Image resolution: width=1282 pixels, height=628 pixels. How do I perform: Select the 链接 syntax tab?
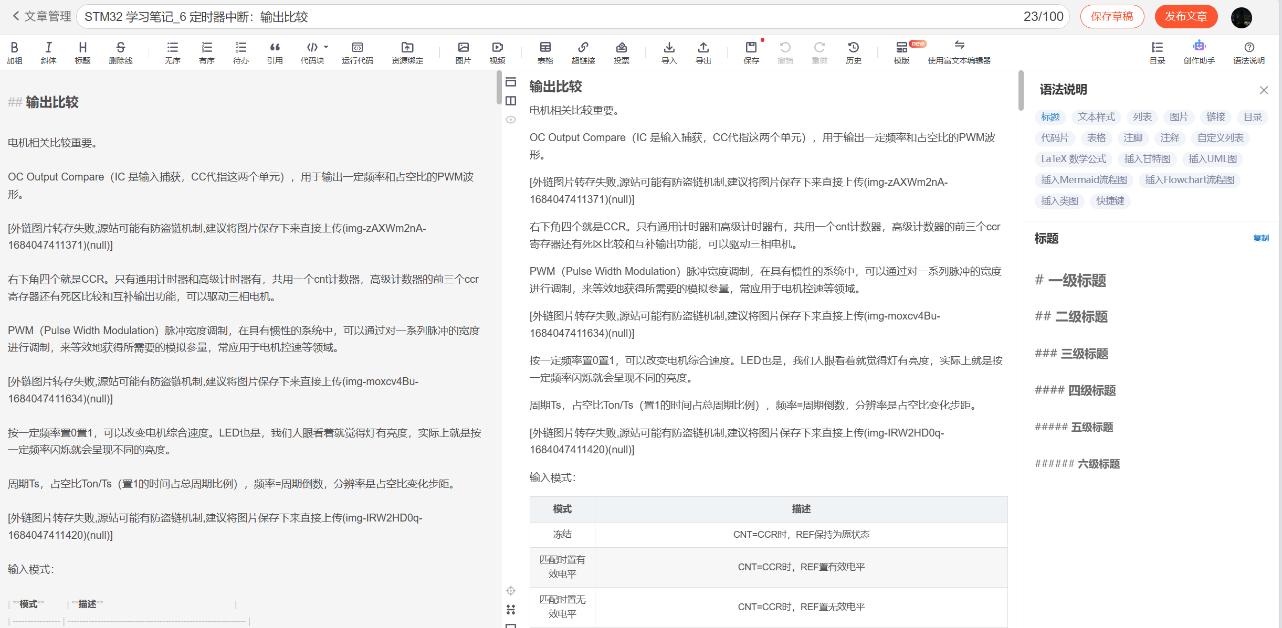point(1216,117)
